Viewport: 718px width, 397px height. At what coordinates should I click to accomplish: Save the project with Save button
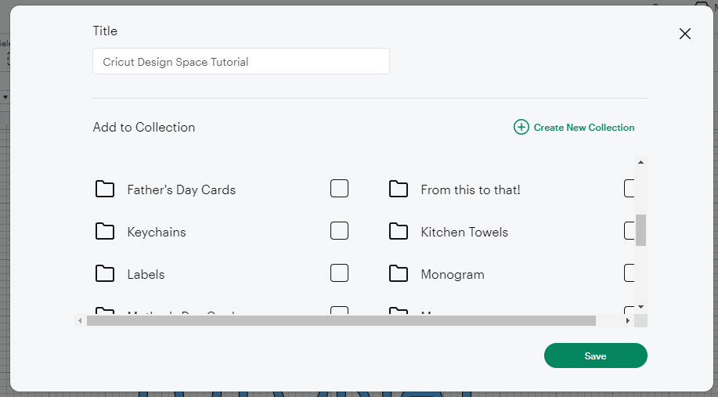[595, 355]
